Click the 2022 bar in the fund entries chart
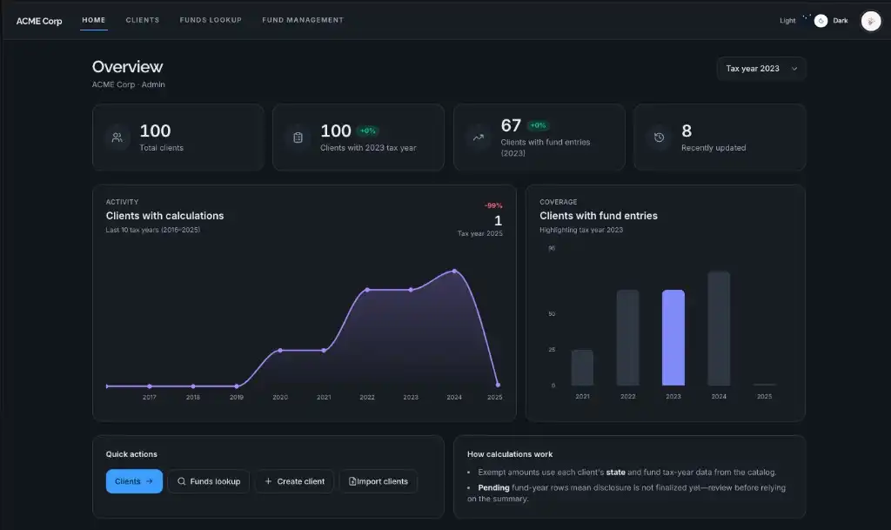This screenshot has width=891, height=530. click(x=628, y=338)
